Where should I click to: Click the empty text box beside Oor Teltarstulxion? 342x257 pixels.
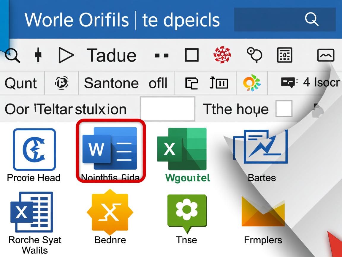pyautogui.click(x=167, y=109)
